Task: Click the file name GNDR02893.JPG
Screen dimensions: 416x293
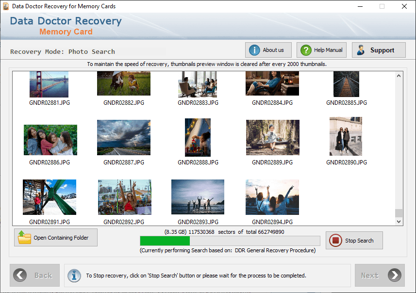Action: tap(198, 222)
